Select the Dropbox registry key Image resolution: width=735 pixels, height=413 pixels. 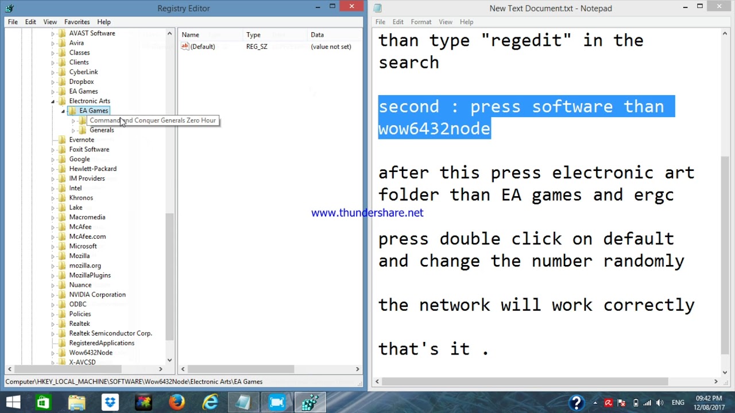click(82, 81)
